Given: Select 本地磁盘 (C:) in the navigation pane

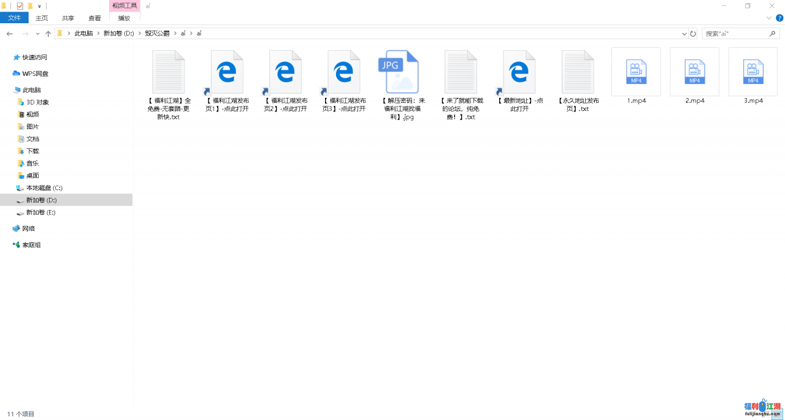Looking at the screenshot, I should [44, 188].
